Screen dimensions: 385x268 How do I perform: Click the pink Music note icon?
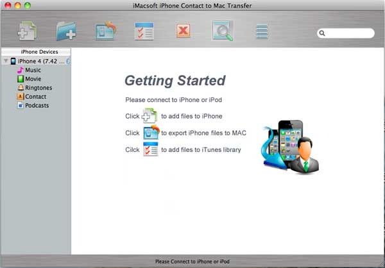click(x=21, y=70)
